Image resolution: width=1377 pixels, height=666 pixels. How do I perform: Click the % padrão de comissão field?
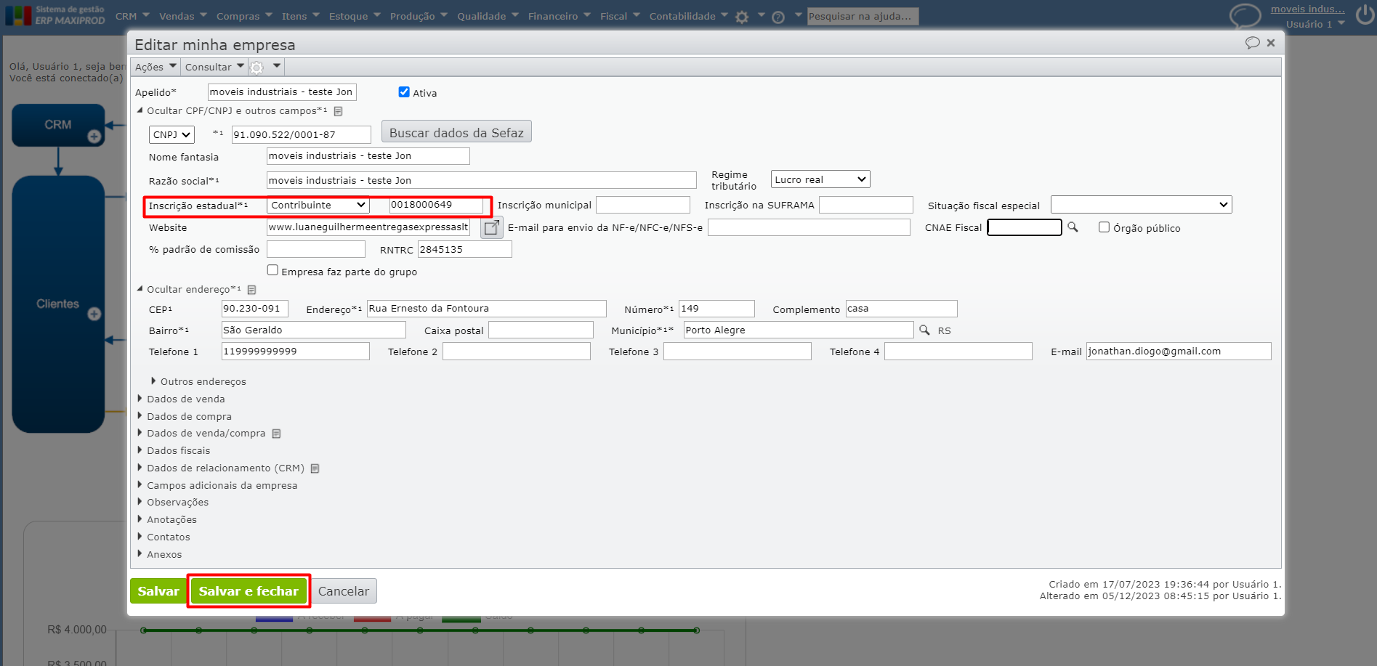click(316, 249)
